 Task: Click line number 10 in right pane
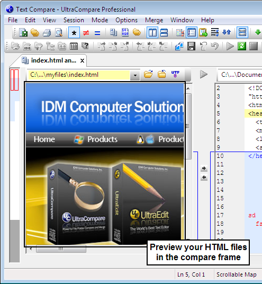[220, 156]
